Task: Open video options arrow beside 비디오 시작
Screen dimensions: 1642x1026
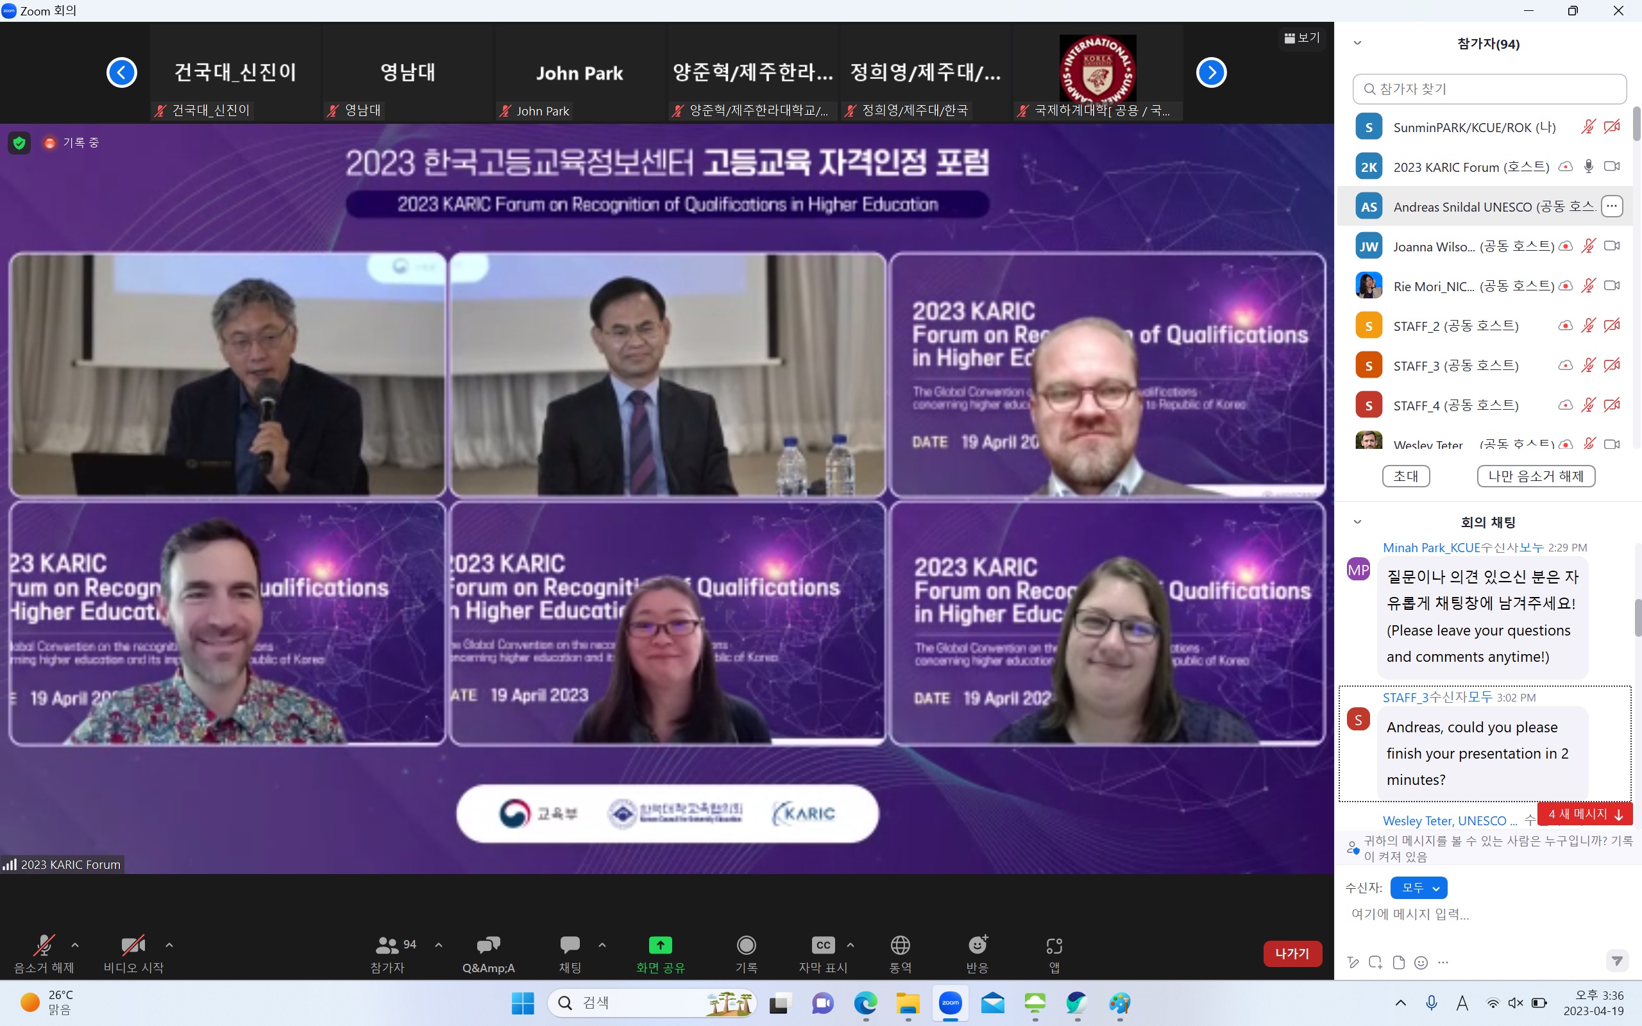Action: coord(169,945)
